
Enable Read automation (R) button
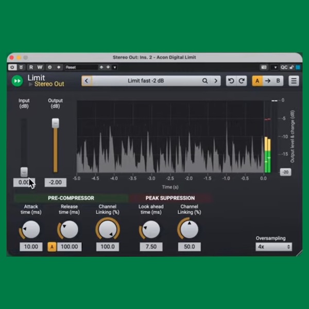(x=31, y=67)
